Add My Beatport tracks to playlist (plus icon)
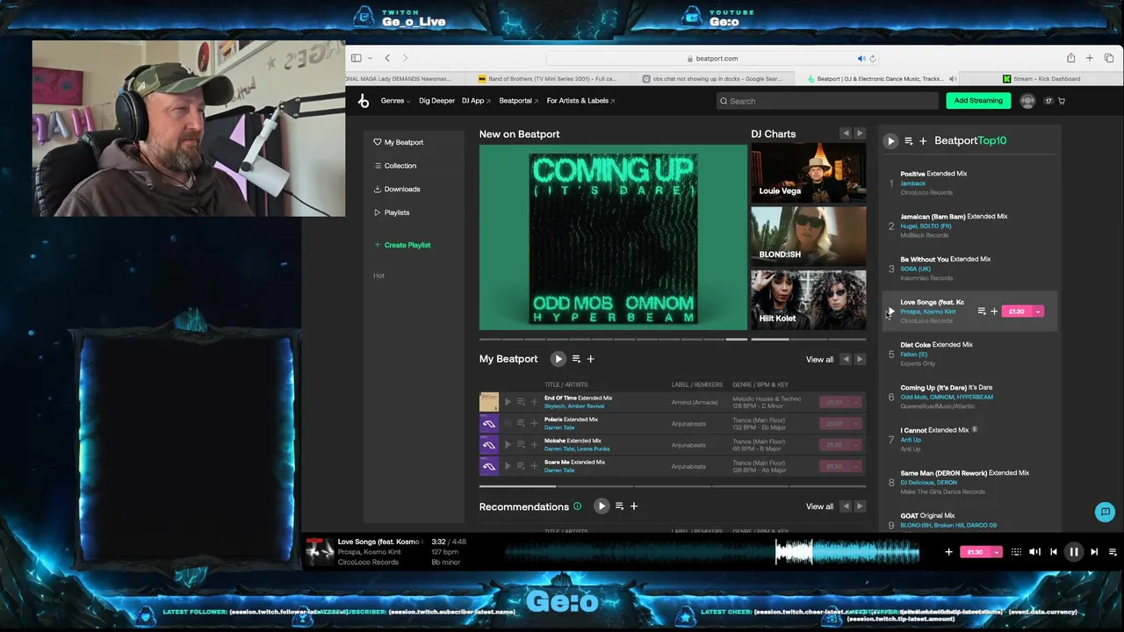The width and height of the screenshot is (1124, 632). 591,359
